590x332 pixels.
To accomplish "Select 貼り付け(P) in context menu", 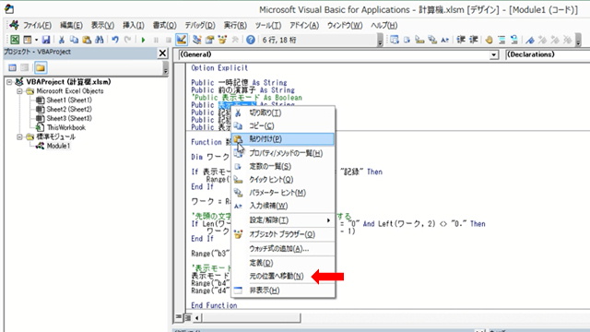I will coord(283,139).
